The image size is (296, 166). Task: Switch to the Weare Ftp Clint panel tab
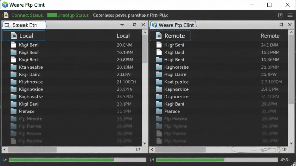(173, 25)
